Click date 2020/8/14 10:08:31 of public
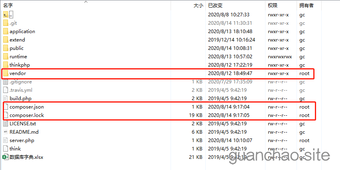 coord(230,48)
